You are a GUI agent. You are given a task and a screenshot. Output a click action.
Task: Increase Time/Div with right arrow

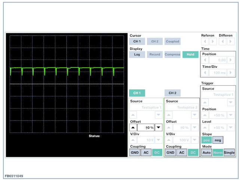coord(231,72)
